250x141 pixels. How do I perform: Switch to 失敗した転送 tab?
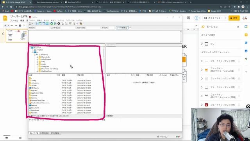44,133
